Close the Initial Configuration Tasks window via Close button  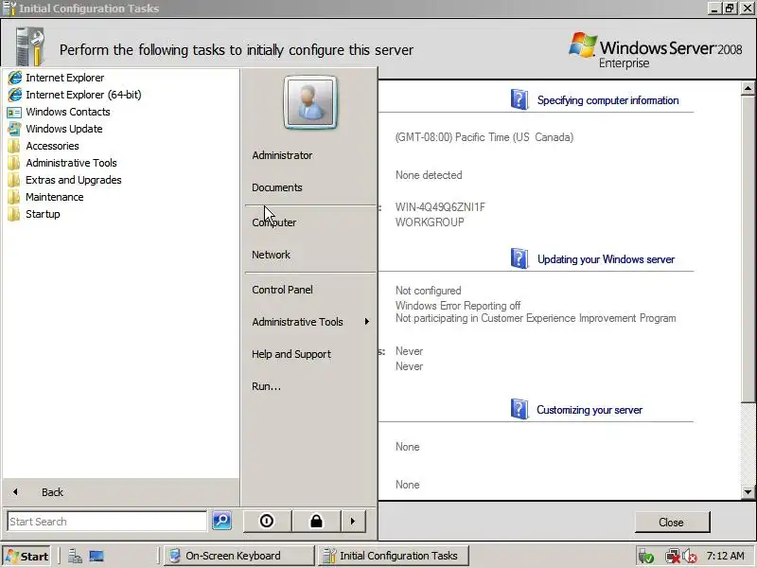(672, 523)
